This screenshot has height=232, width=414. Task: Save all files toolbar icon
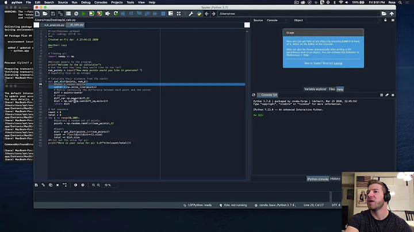60,14
